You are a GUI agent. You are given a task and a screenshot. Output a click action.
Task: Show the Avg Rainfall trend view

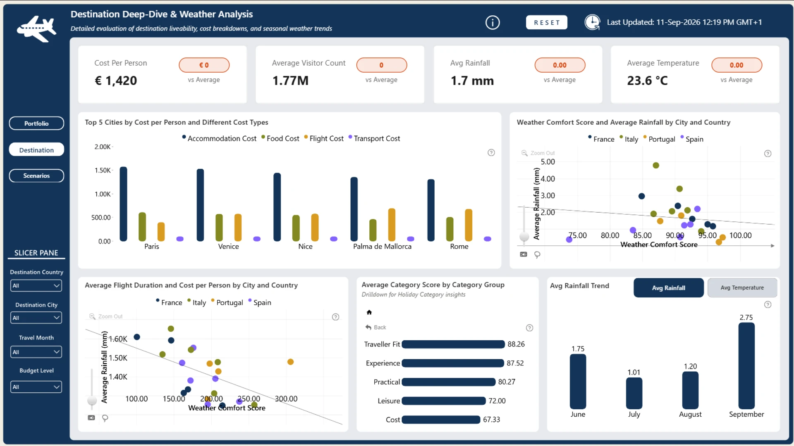click(669, 288)
